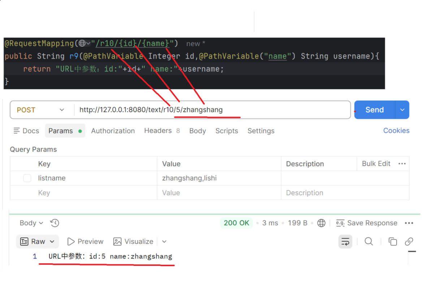Open the response history icon
445x285 pixels.
click(x=55, y=223)
